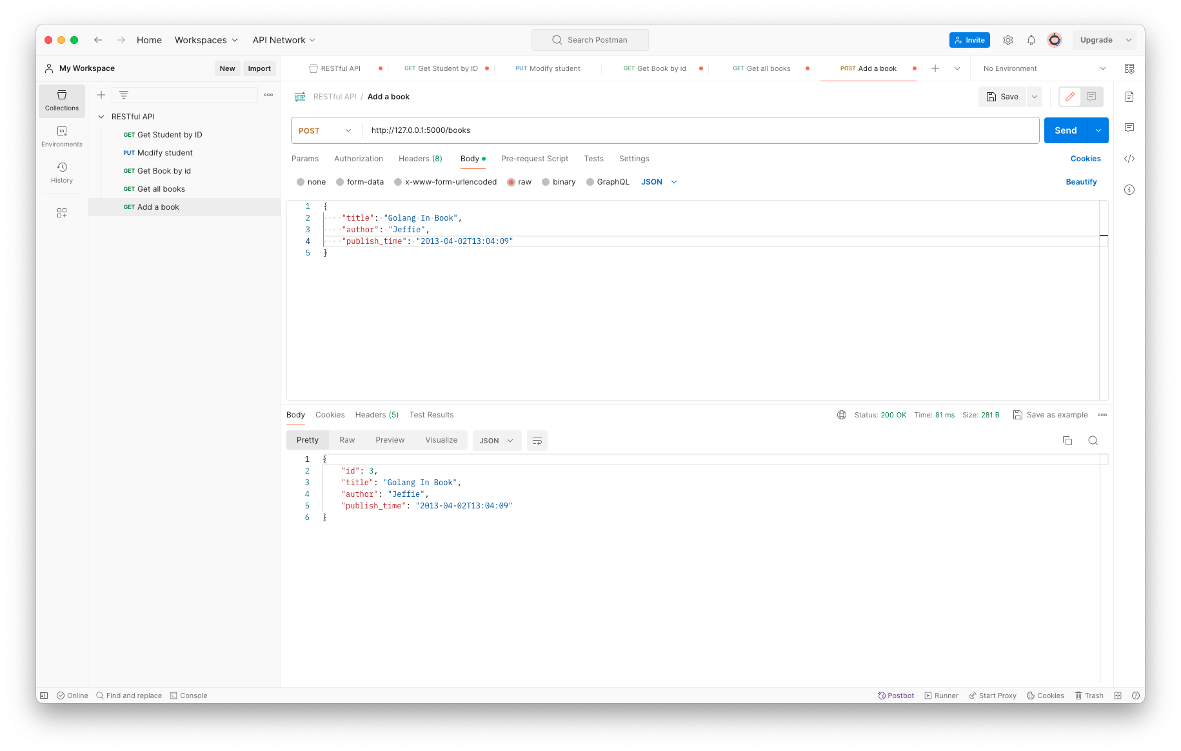Collapse the RESTful API collection
The image size is (1181, 751).
[101, 117]
